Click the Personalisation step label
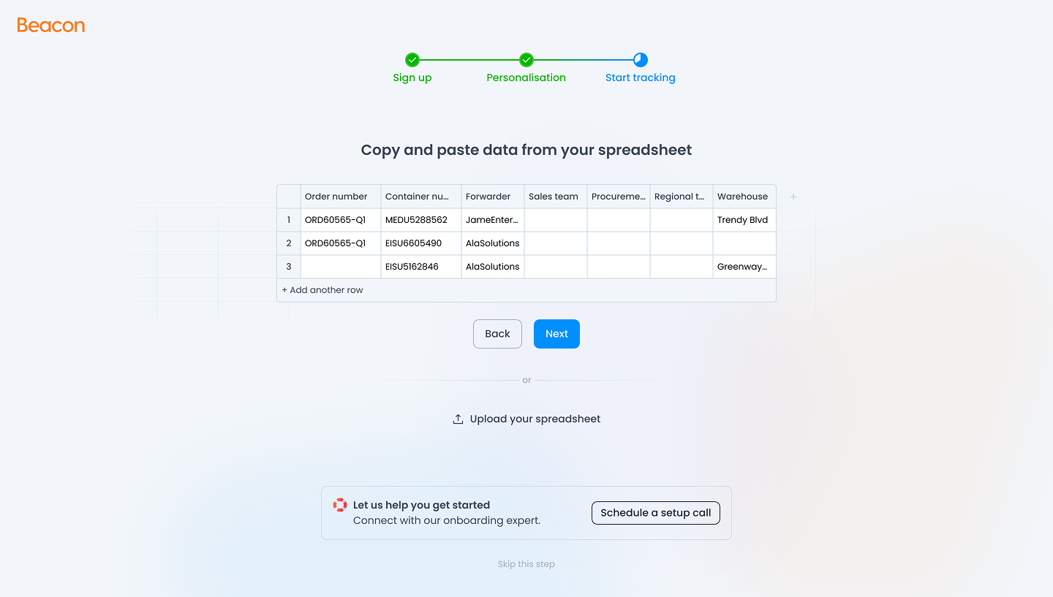1053x597 pixels. coord(526,78)
